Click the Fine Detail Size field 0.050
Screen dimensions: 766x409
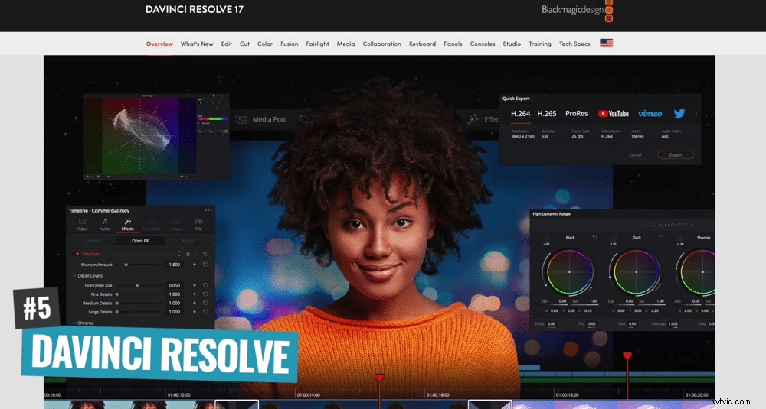(175, 285)
